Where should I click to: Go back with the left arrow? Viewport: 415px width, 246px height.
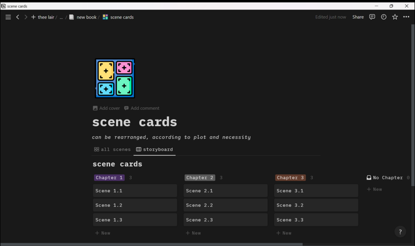pyautogui.click(x=18, y=17)
